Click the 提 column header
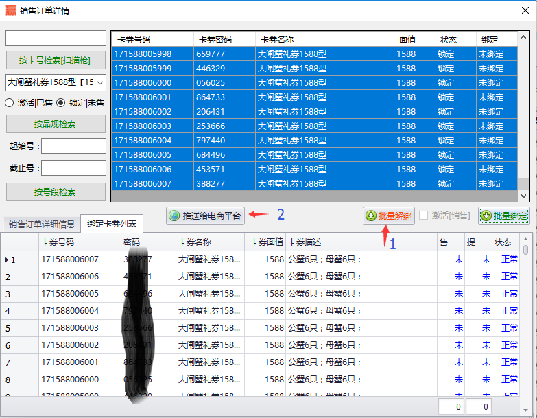 tap(478, 242)
